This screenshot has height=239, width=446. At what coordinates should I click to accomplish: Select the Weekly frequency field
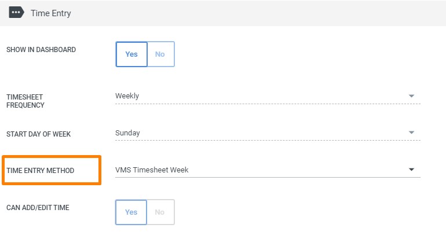click(x=268, y=97)
